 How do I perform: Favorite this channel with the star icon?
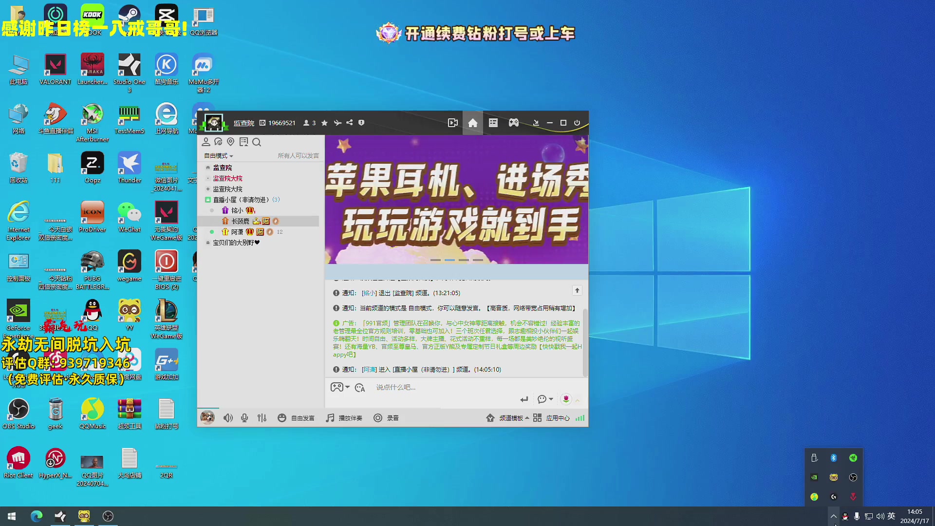(x=324, y=123)
